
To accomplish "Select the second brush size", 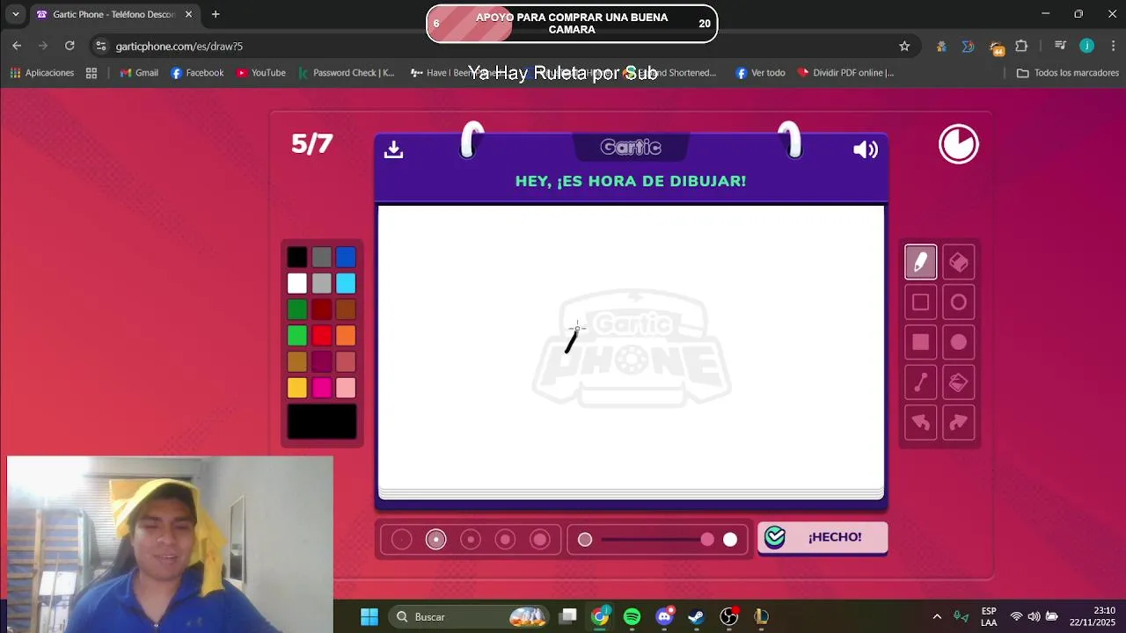I will 436,540.
